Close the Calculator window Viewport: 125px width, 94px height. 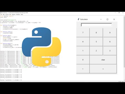pos(114,19)
